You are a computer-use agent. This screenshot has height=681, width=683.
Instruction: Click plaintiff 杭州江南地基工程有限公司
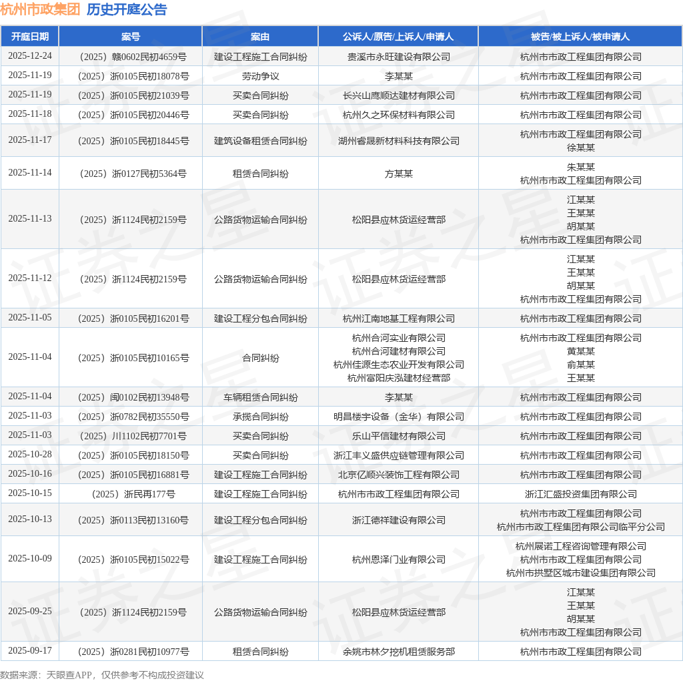pyautogui.click(x=399, y=318)
